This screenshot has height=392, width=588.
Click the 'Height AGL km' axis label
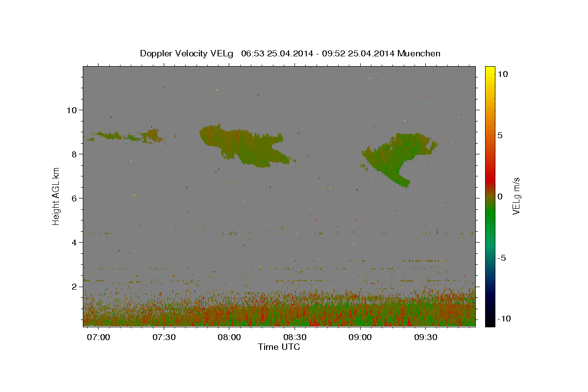point(56,196)
